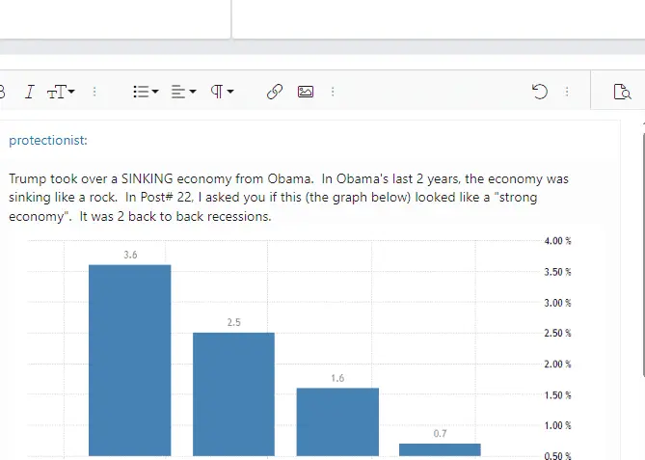Click the insert link icon
Image resolution: width=645 pixels, height=460 pixels.
[x=275, y=92]
